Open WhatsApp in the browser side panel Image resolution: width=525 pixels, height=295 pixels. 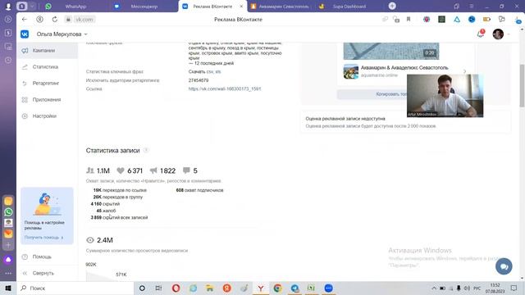[x=8, y=212]
